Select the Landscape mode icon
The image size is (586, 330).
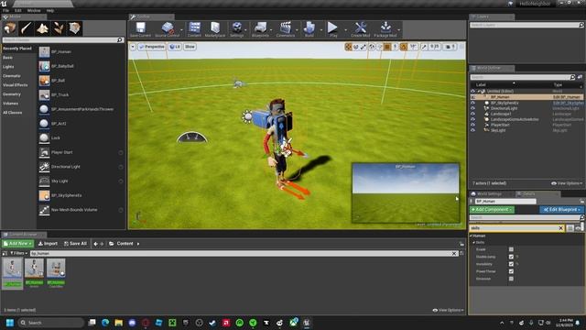pyautogui.click(x=42, y=28)
